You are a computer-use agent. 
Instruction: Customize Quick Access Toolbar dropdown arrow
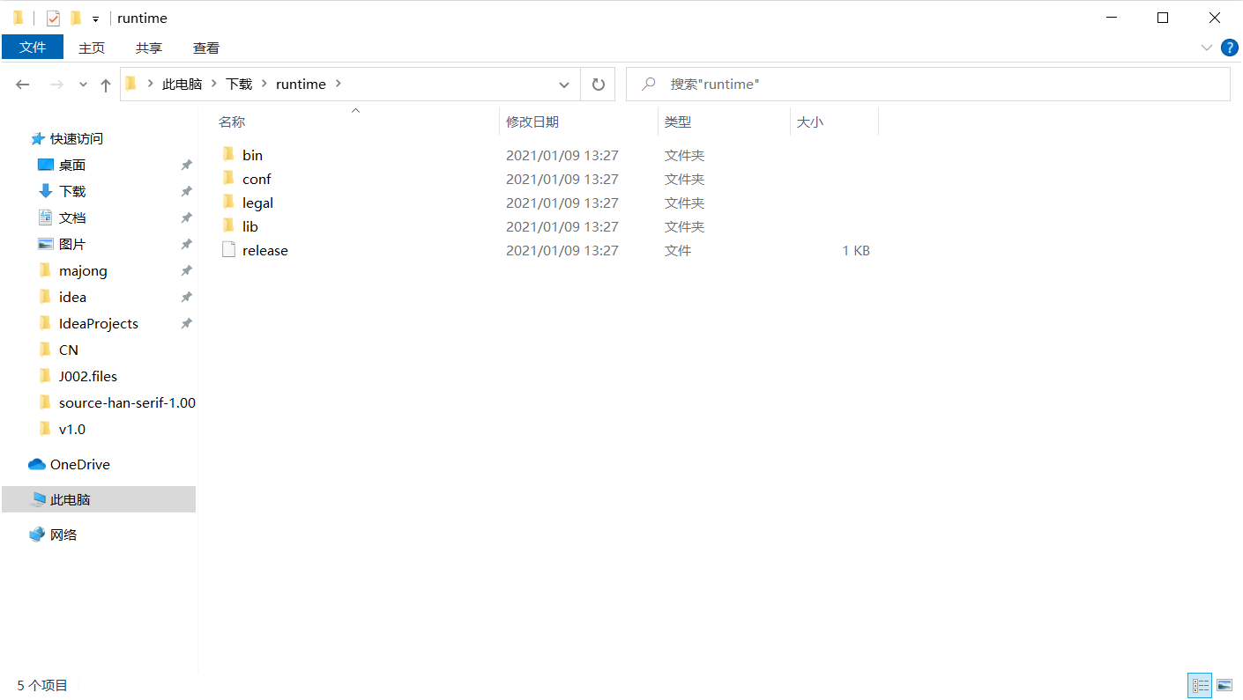pyautogui.click(x=95, y=18)
